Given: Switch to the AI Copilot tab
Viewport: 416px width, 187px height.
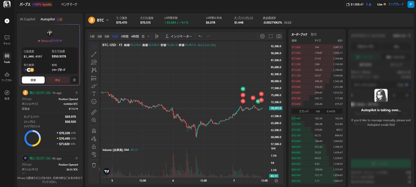Looking at the screenshot, I should point(28,19).
